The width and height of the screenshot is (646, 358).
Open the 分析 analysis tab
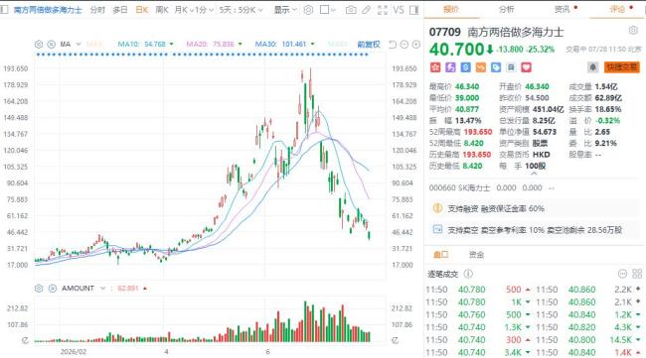coord(506,9)
